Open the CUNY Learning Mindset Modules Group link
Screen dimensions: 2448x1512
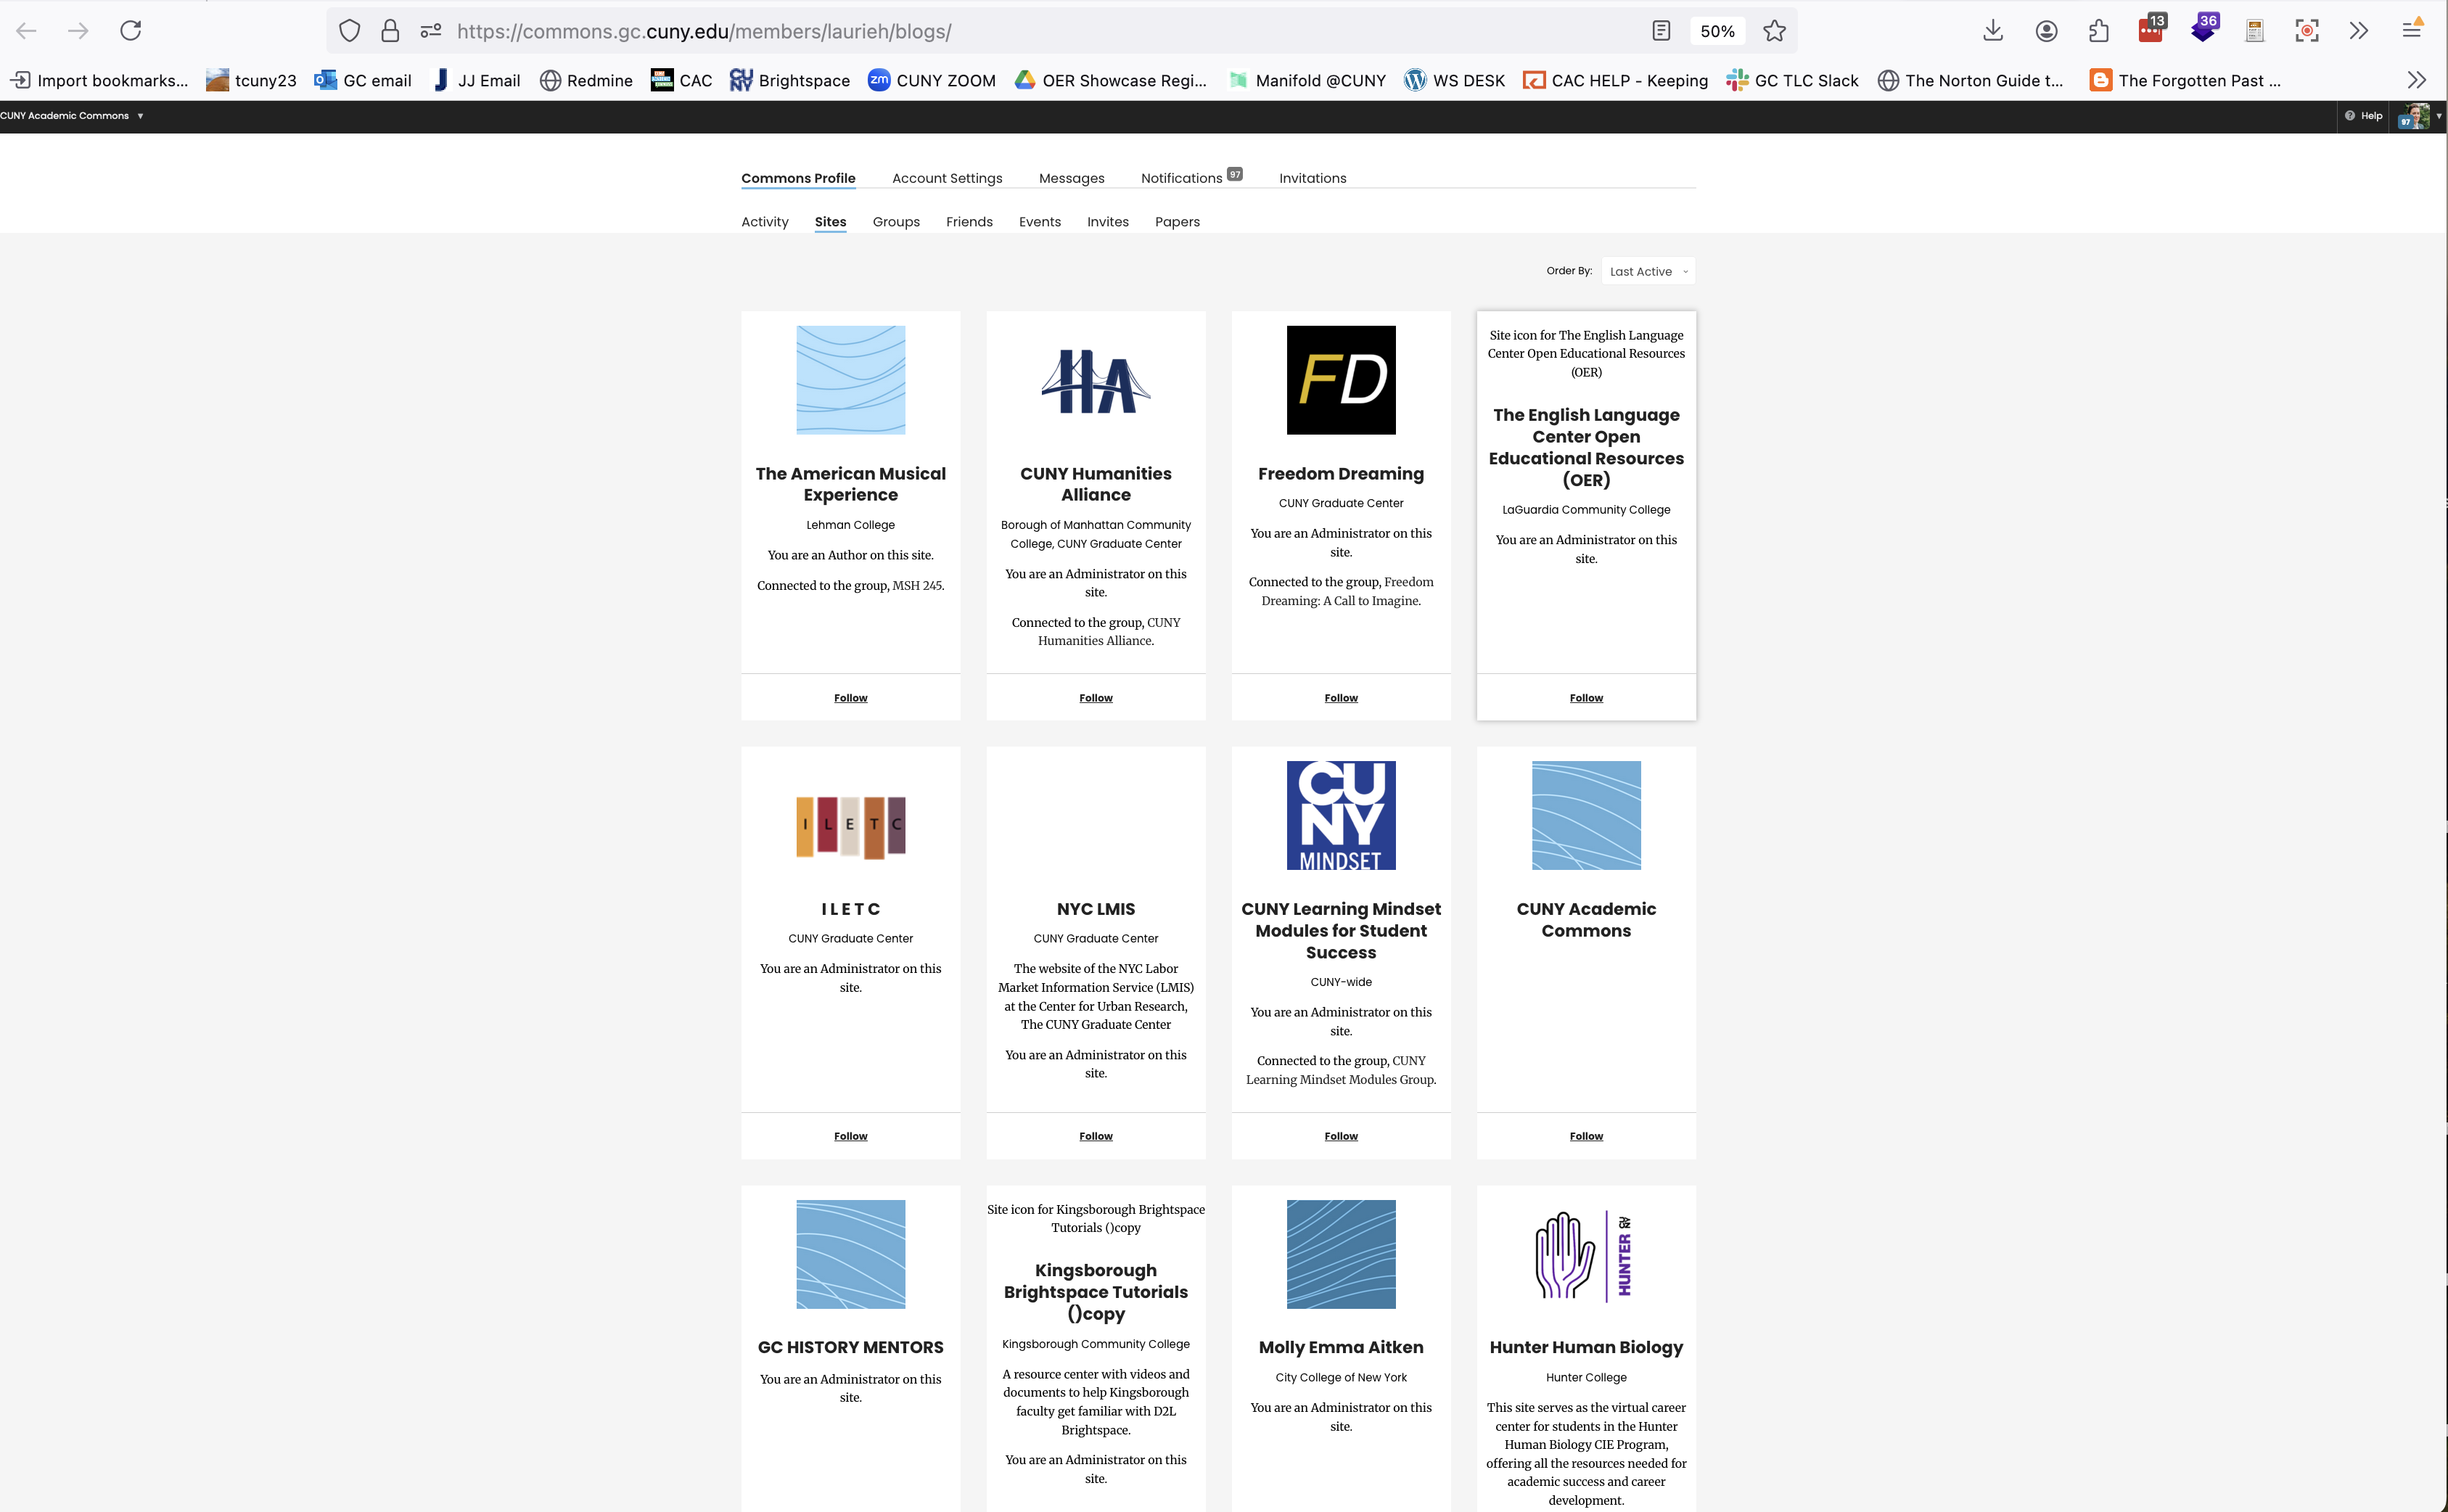tap(1341, 1071)
